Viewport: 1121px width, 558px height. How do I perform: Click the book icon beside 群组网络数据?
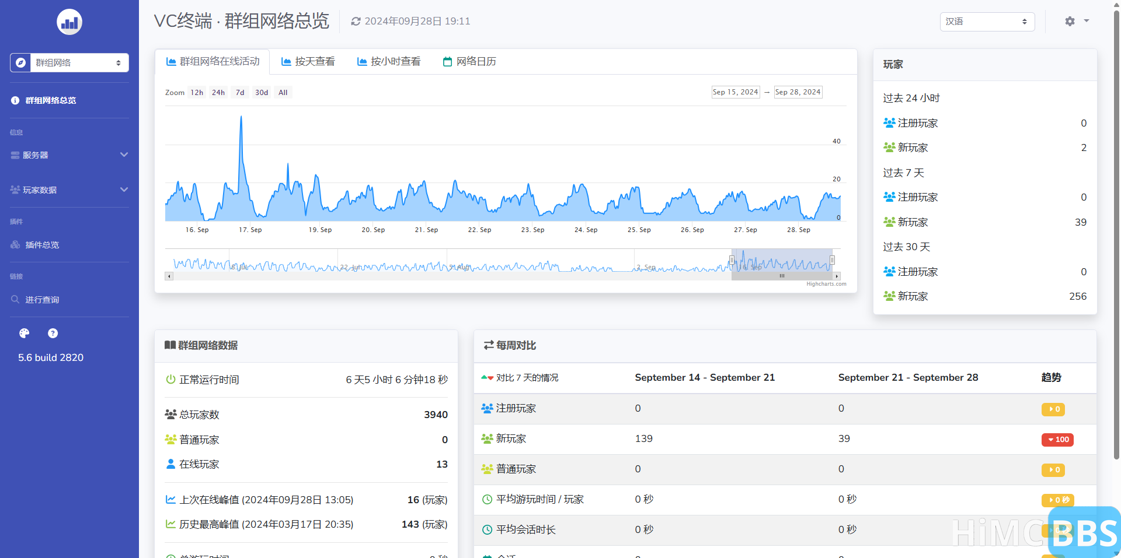[170, 345]
